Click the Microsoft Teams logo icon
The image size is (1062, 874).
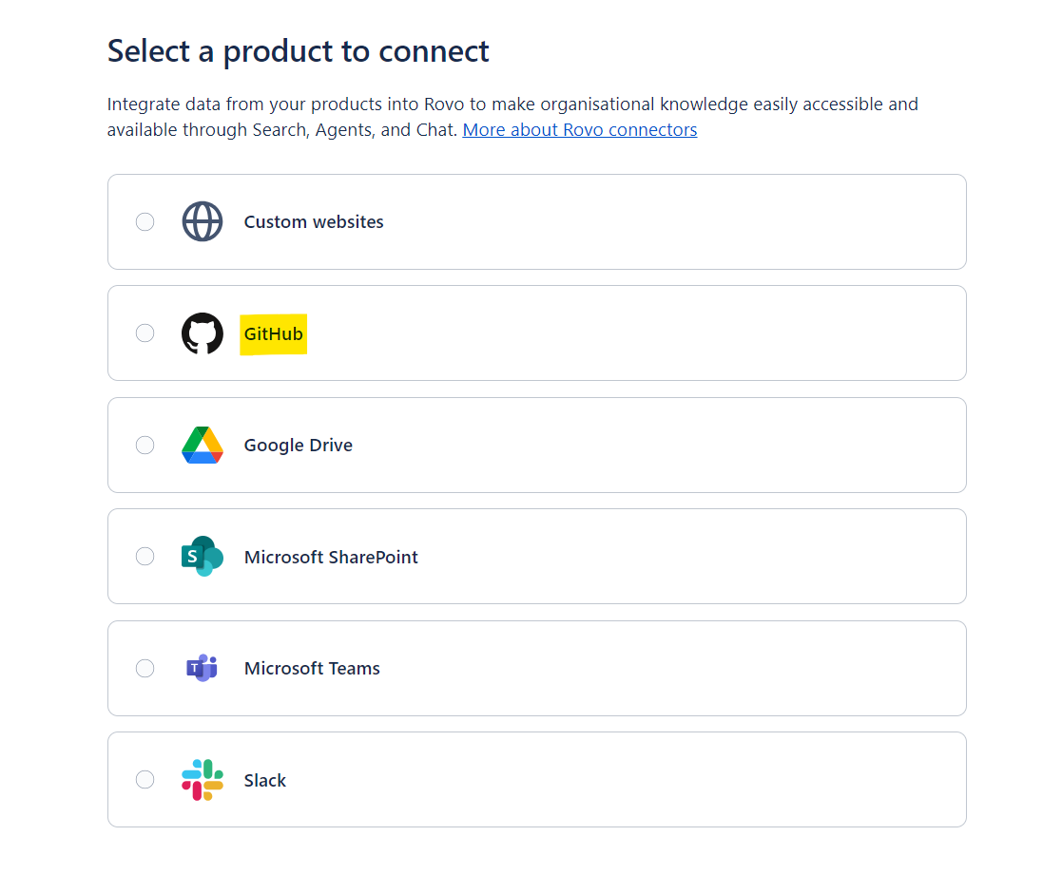tap(203, 668)
